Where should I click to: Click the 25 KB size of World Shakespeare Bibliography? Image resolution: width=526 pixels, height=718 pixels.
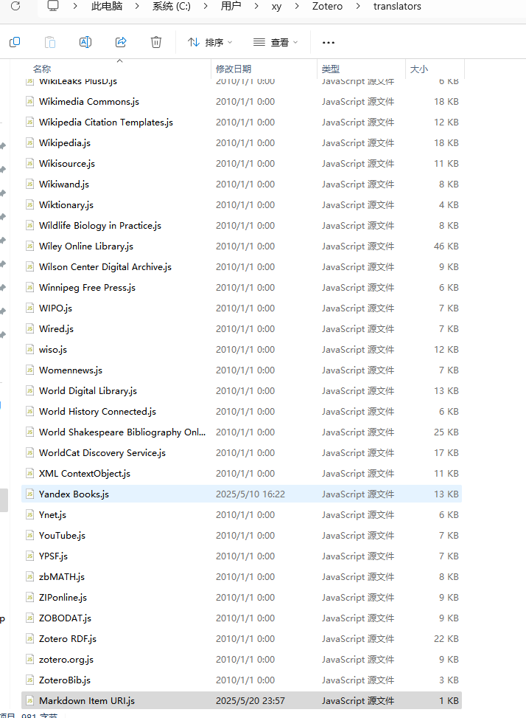coord(446,432)
